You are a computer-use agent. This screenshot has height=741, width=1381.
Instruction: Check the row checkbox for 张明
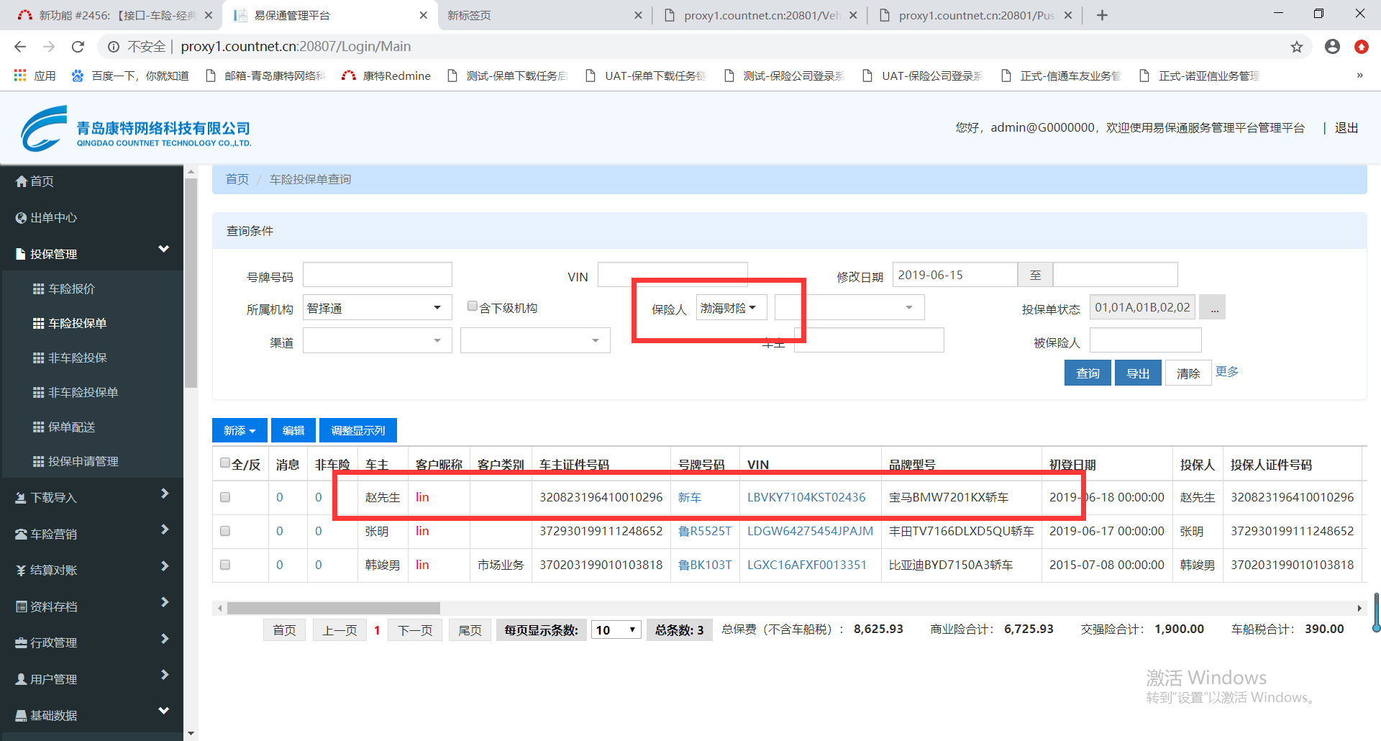225,531
